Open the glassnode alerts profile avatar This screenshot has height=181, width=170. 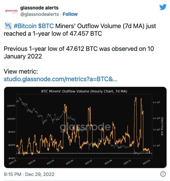(x=11, y=11)
